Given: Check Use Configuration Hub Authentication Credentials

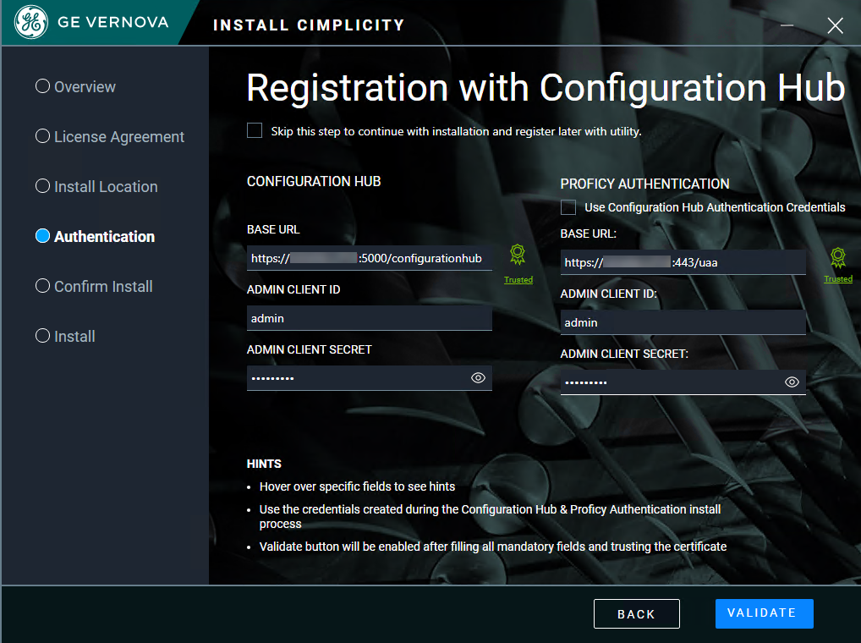Looking at the screenshot, I should tap(568, 207).
